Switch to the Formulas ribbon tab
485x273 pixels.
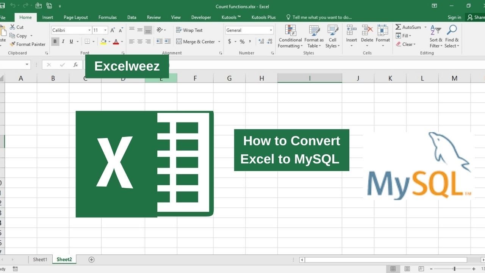[107, 17]
